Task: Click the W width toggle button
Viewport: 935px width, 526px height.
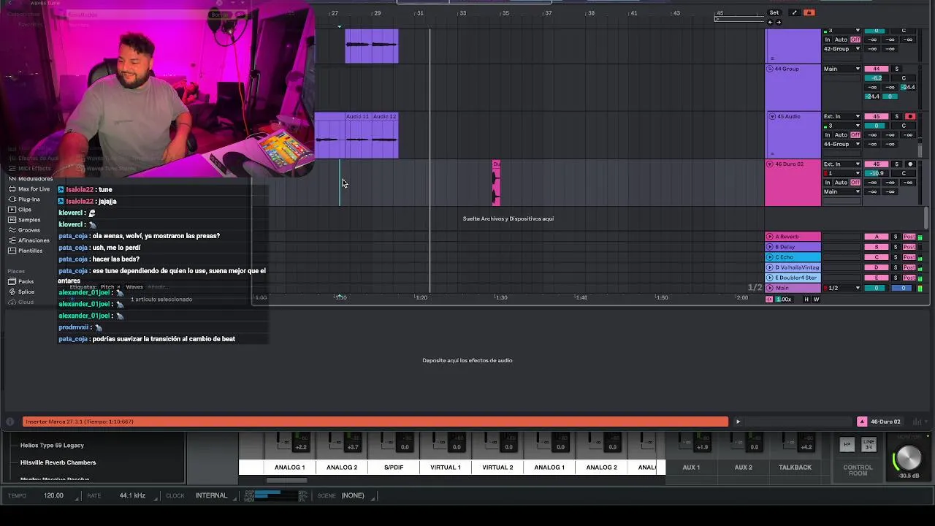Action: click(x=816, y=300)
